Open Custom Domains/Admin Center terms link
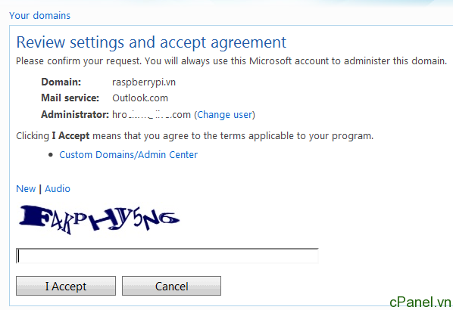This screenshot has width=453, height=310. click(x=128, y=154)
